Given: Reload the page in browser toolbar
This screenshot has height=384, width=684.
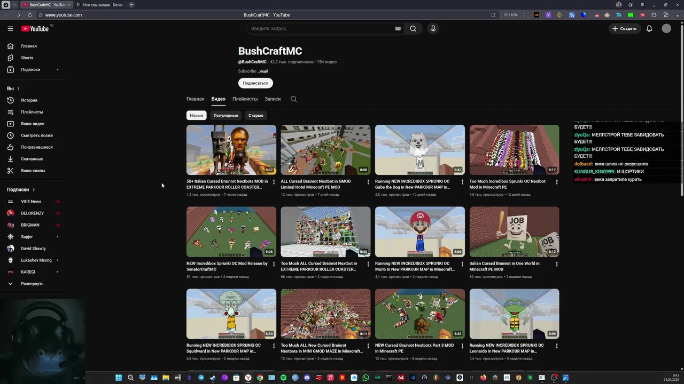Looking at the screenshot, I should point(29,15).
